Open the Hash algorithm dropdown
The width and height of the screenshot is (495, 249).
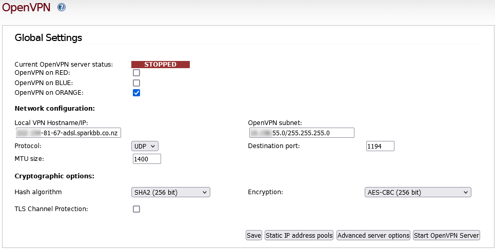coord(170,192)
